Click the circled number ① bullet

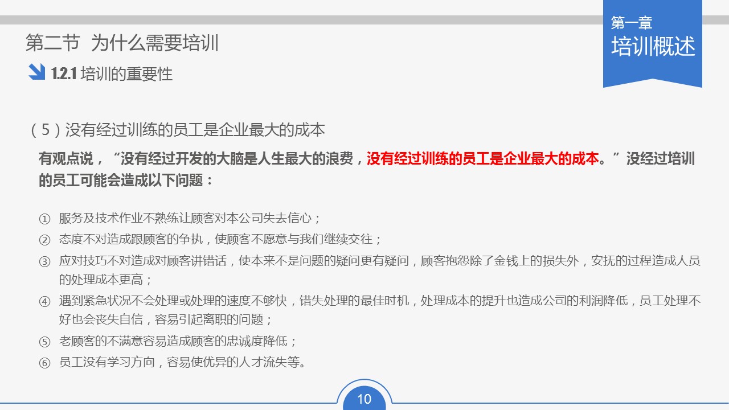click(x=45, y=219)
